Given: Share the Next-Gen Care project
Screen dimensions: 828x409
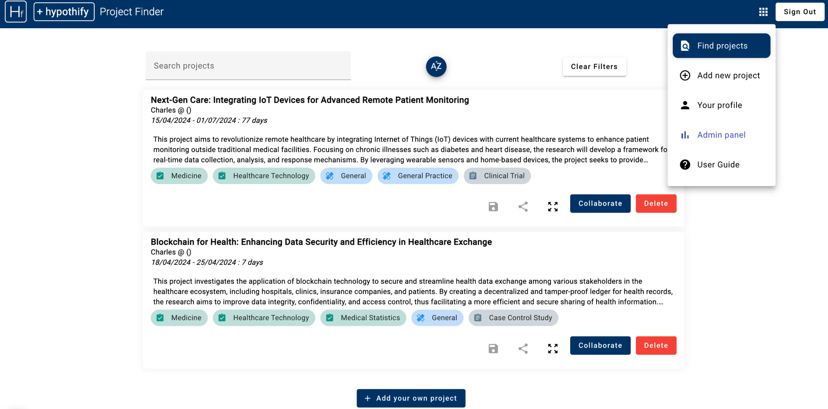Looking at the screenshot, I should (523, 207).
